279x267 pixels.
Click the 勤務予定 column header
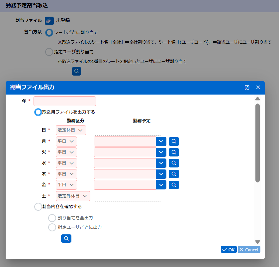141,121
